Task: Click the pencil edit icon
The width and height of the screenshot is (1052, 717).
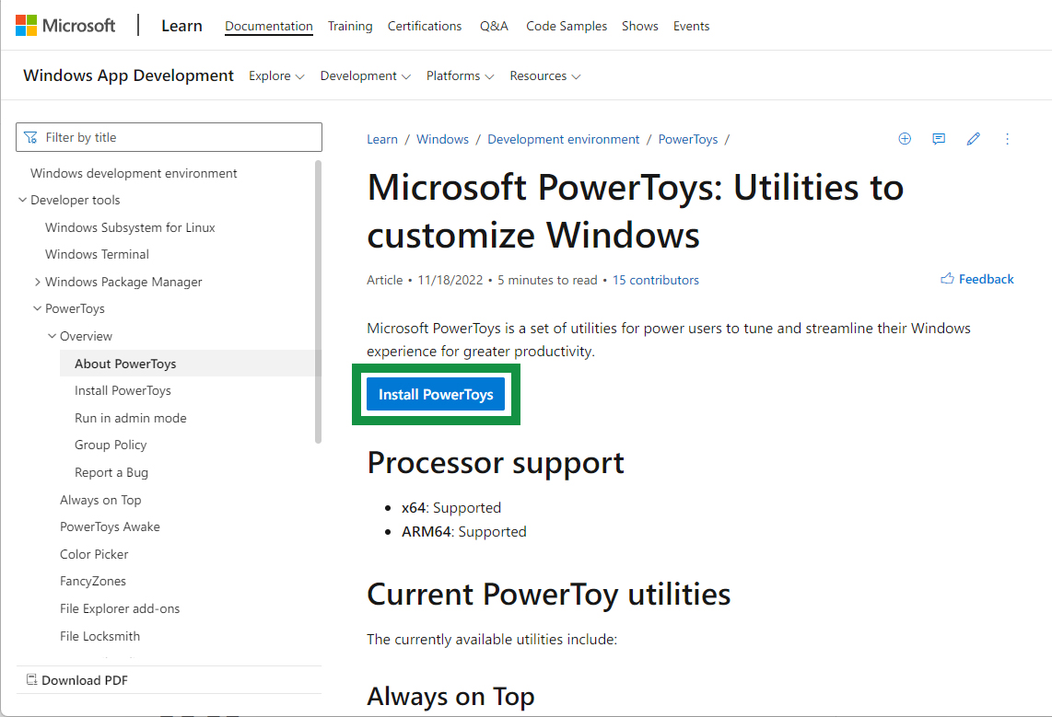Action: coord(973,139)
